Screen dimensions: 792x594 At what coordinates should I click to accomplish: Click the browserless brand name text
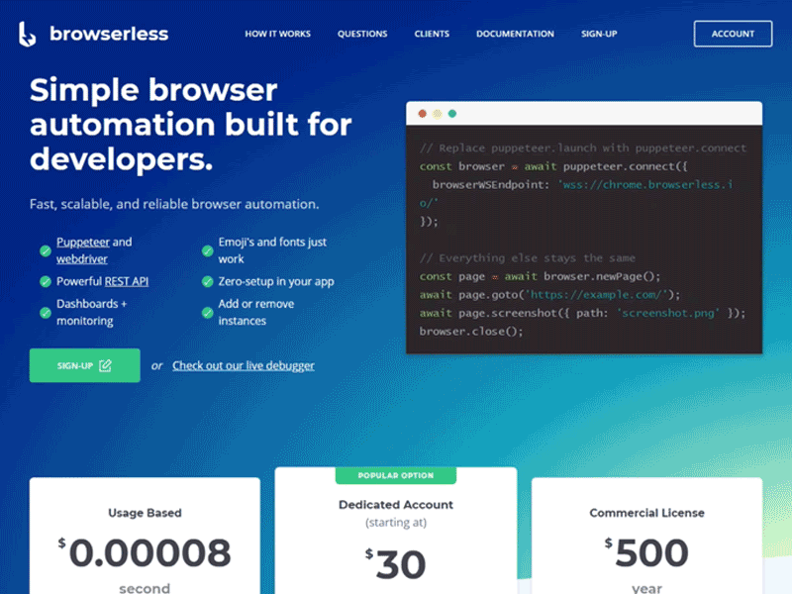(109, 34)
